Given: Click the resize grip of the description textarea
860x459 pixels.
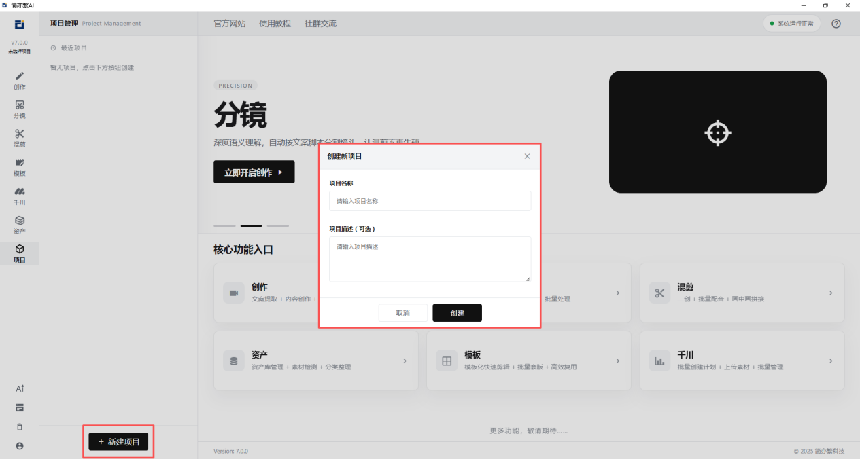Looking at the screenshot, I should 527,278.
